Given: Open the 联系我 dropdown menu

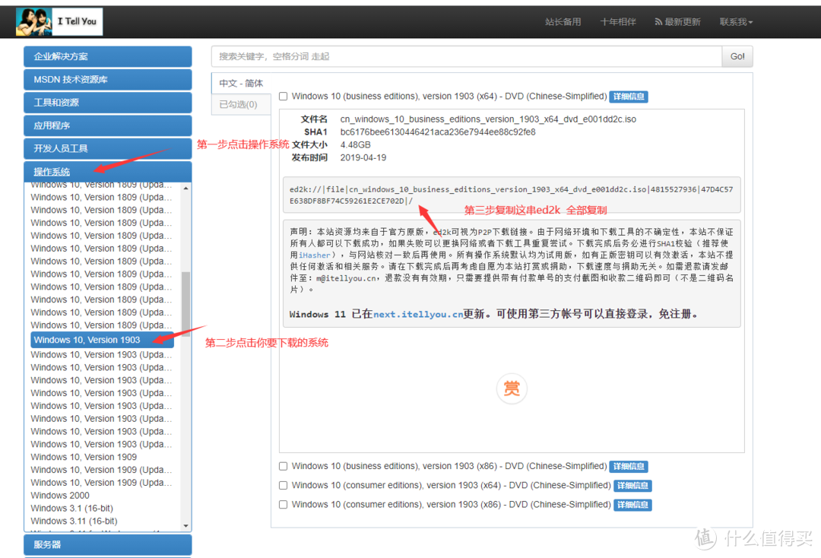Looking at the screenshot, I should (x=736, y=22).
